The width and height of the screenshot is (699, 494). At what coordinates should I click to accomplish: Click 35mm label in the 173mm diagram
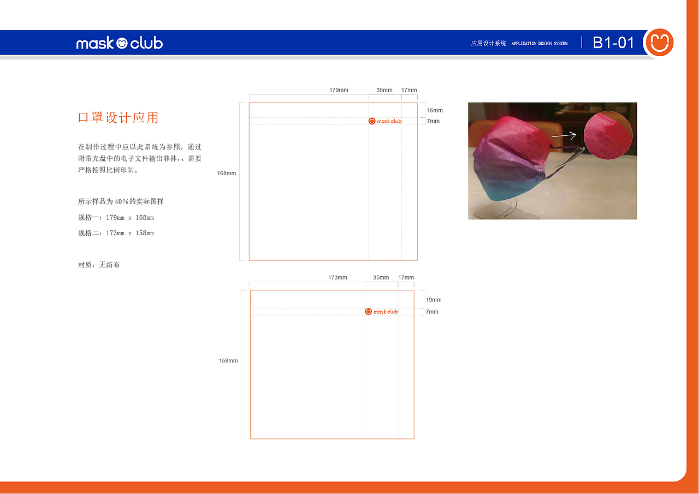click(381, 278)
